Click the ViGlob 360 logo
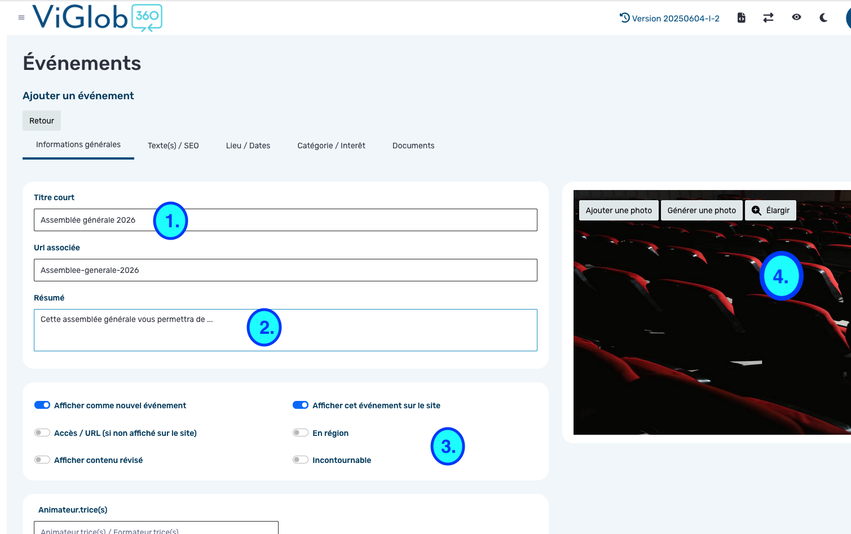Image resolution: width=851 pixels, height=534 pixels. tap(98, 17)
